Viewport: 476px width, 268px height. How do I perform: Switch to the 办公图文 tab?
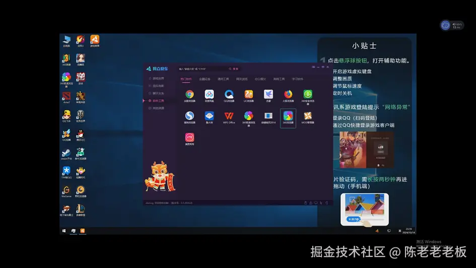(x=260, y=79)
